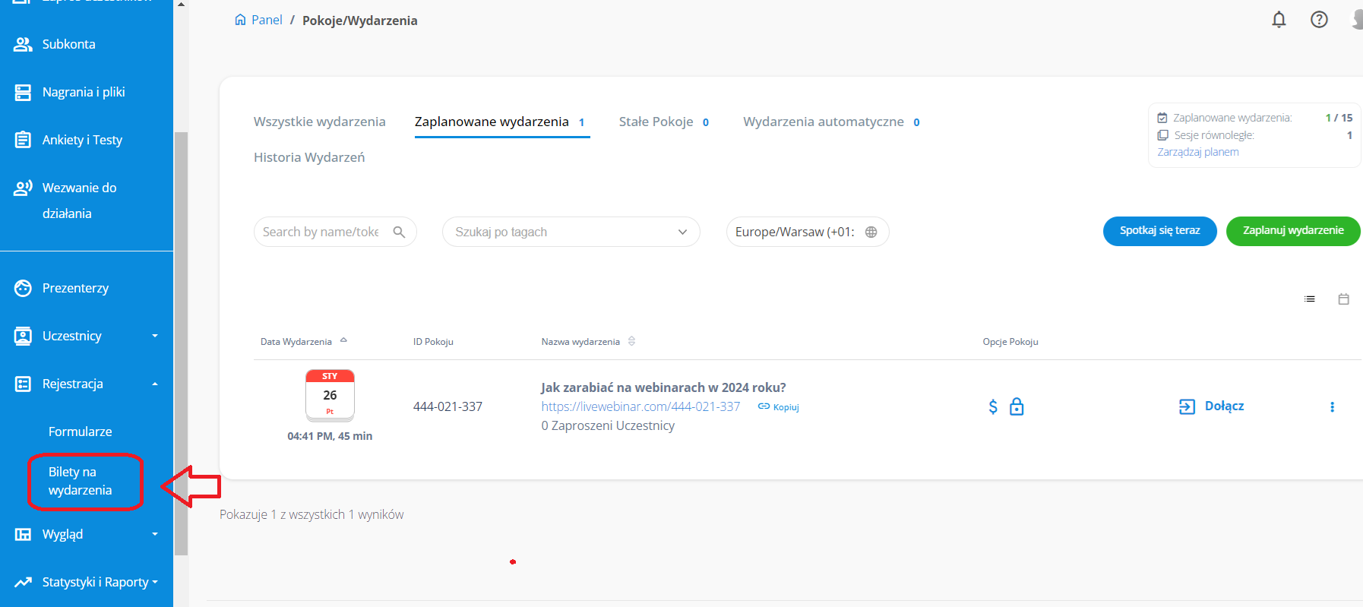Click the search magnifier icon
Image resolution: width=1363 pixels, height=607 pixels.
coord(399,232)
